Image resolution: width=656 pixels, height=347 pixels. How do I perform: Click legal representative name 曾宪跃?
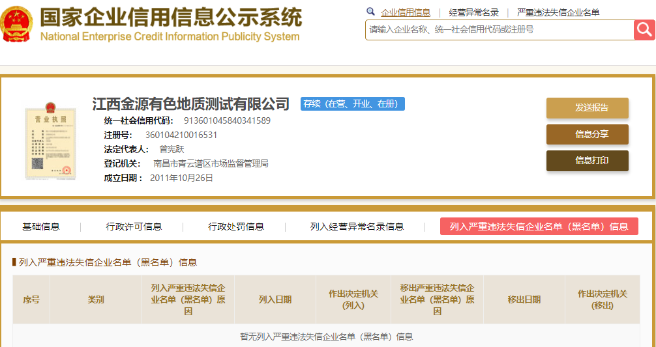click(x=171, y=150)
